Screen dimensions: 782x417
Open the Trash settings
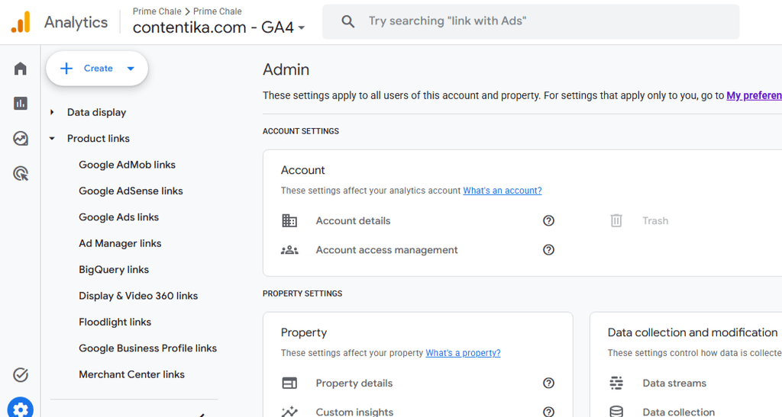pos(655,221)
